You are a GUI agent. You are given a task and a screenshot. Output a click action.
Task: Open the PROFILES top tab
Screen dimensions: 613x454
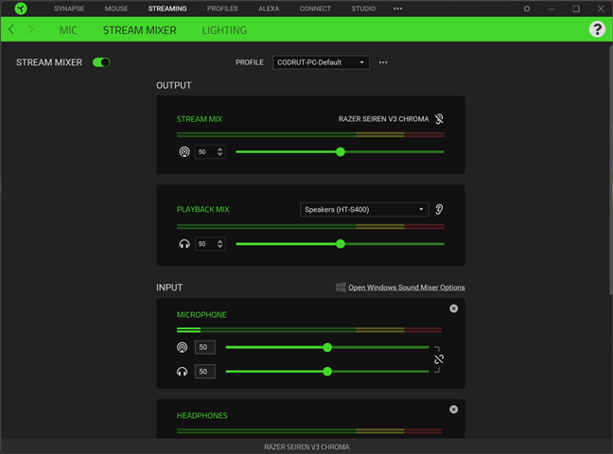(222, 9)
